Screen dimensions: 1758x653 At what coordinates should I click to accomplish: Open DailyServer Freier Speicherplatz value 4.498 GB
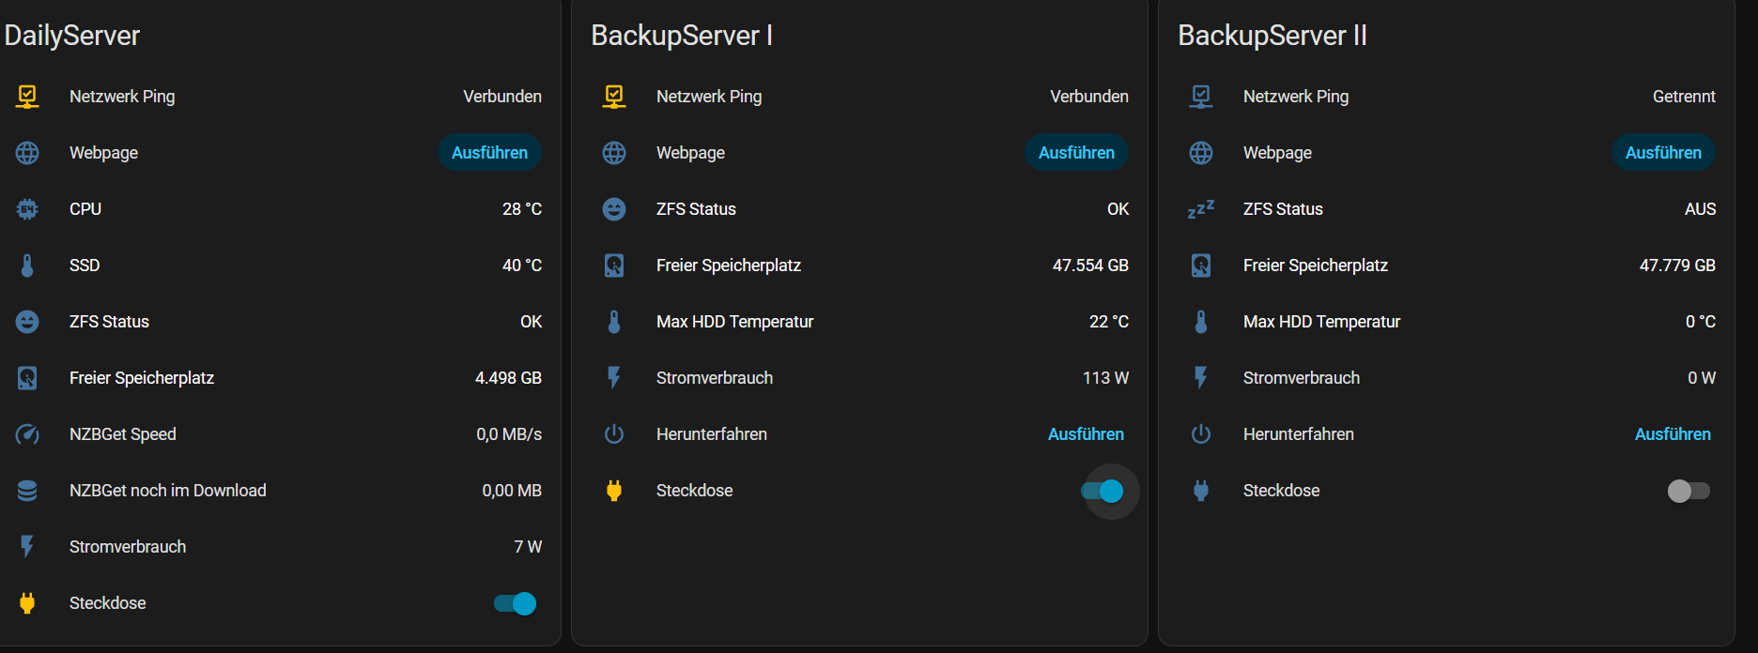click(x=508, y=378)
